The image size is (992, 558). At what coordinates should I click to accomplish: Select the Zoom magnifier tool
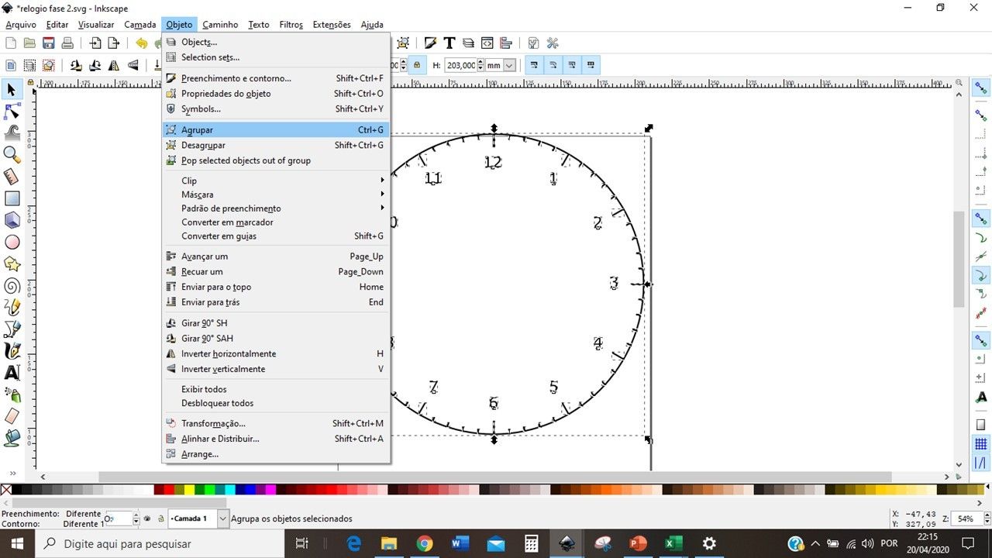click(x=12, y=155)
